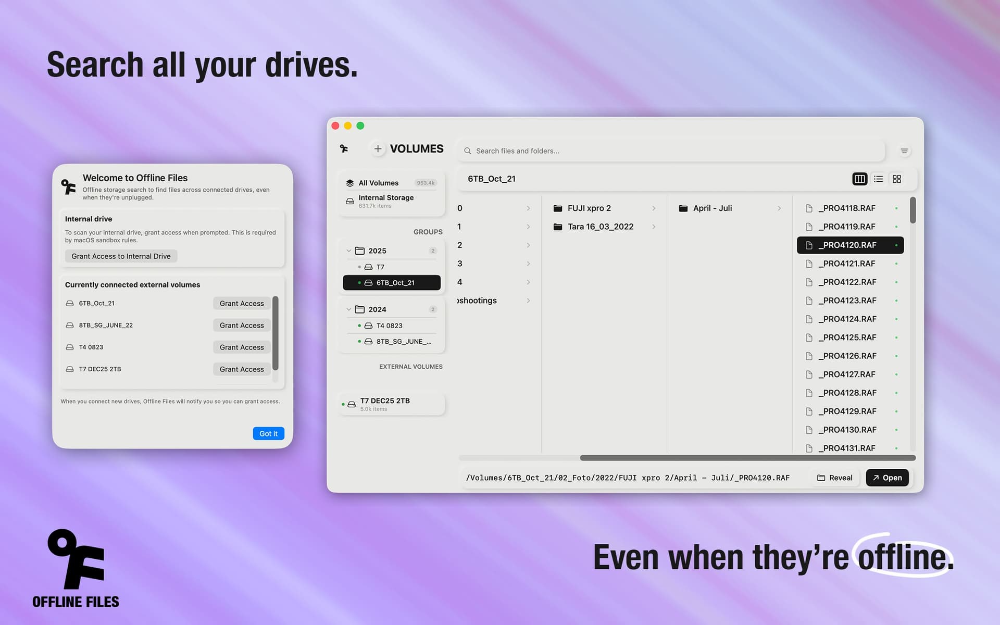Collapse the 2025 group
This screenshot has width=1000, height=625.
pos(349,251)
